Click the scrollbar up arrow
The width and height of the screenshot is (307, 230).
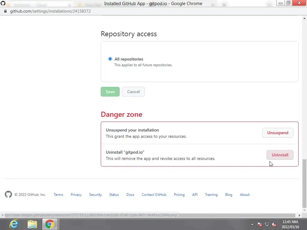[x=304, y=18]
